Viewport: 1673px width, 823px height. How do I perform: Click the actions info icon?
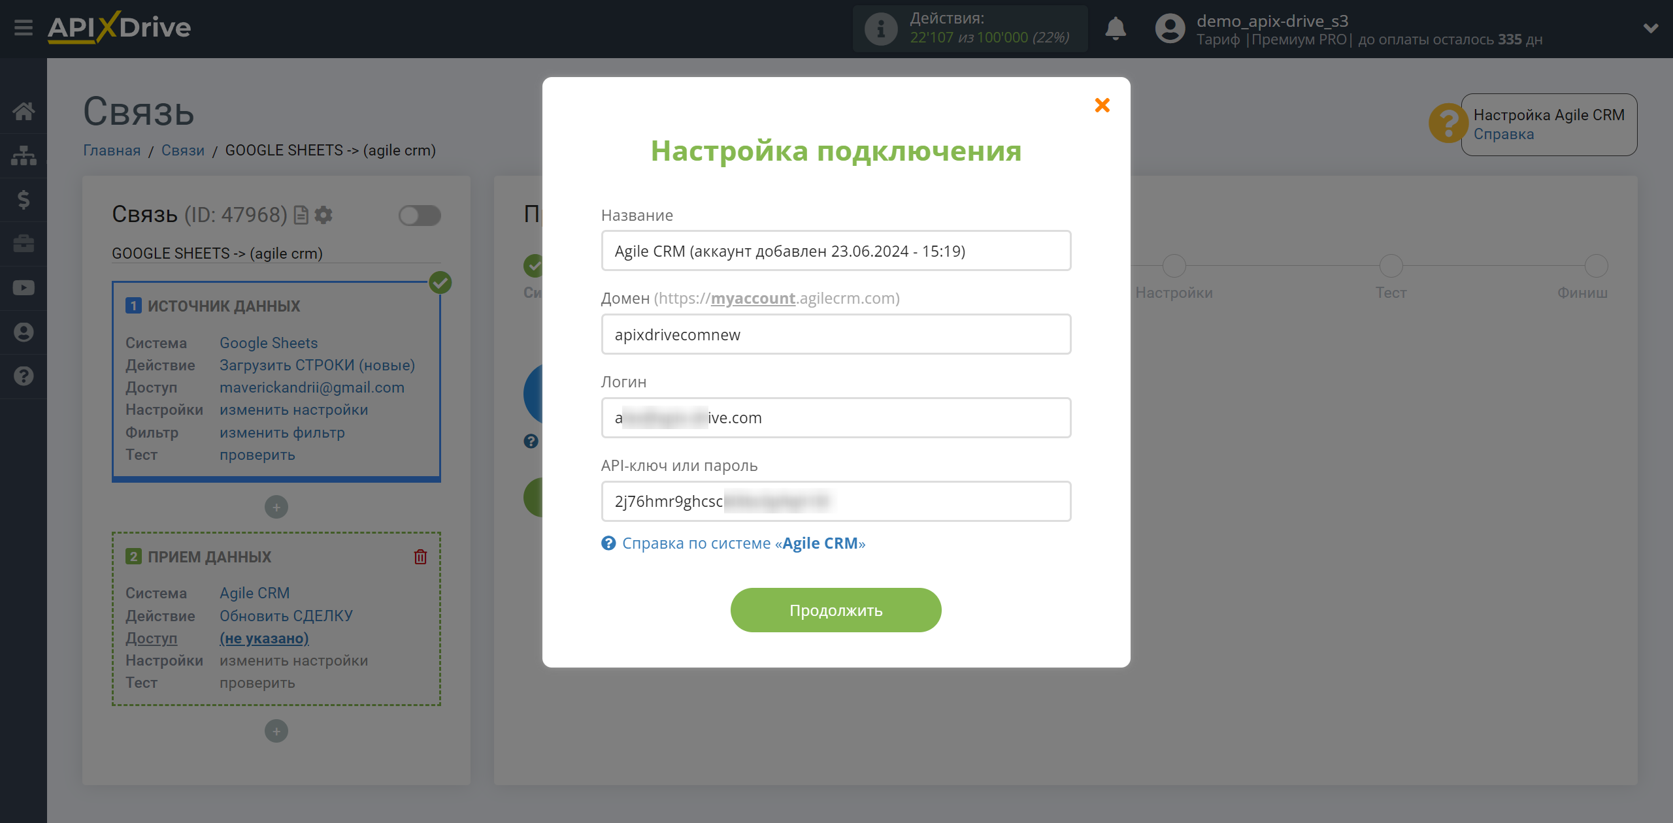coord(880,29)
